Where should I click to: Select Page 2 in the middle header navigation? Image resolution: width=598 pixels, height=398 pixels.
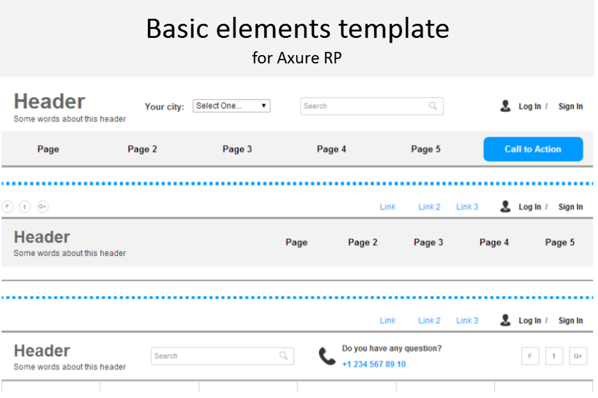(362, 242)
